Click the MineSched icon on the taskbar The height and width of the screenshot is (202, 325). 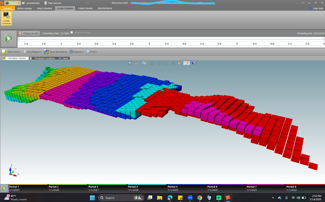pyautogui.click(x=228, y=197)
